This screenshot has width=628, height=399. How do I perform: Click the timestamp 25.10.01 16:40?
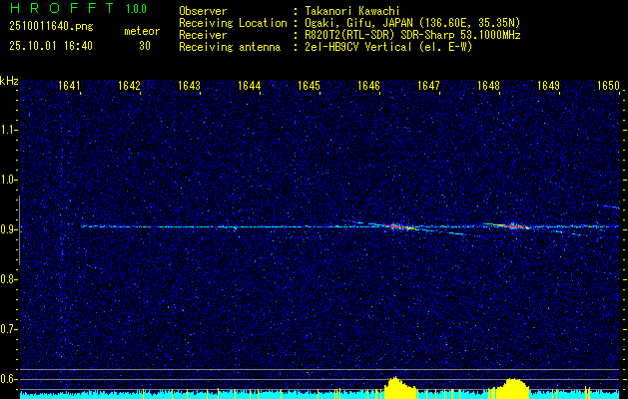(51, 46)
